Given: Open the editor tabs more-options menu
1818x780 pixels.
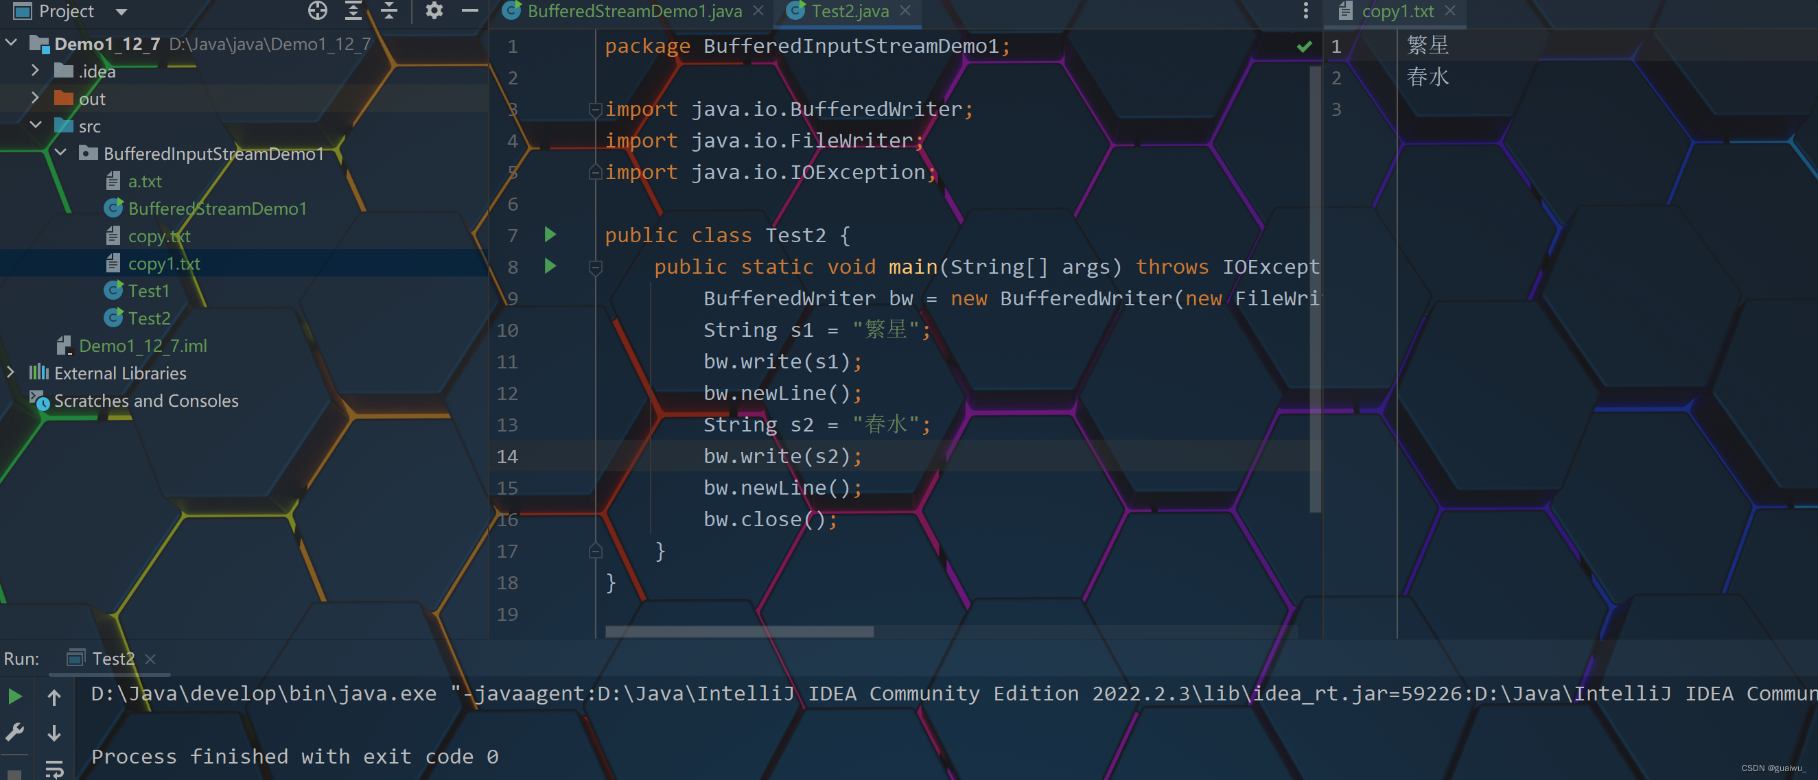Looking at the screenshot, I should 1305,10.
